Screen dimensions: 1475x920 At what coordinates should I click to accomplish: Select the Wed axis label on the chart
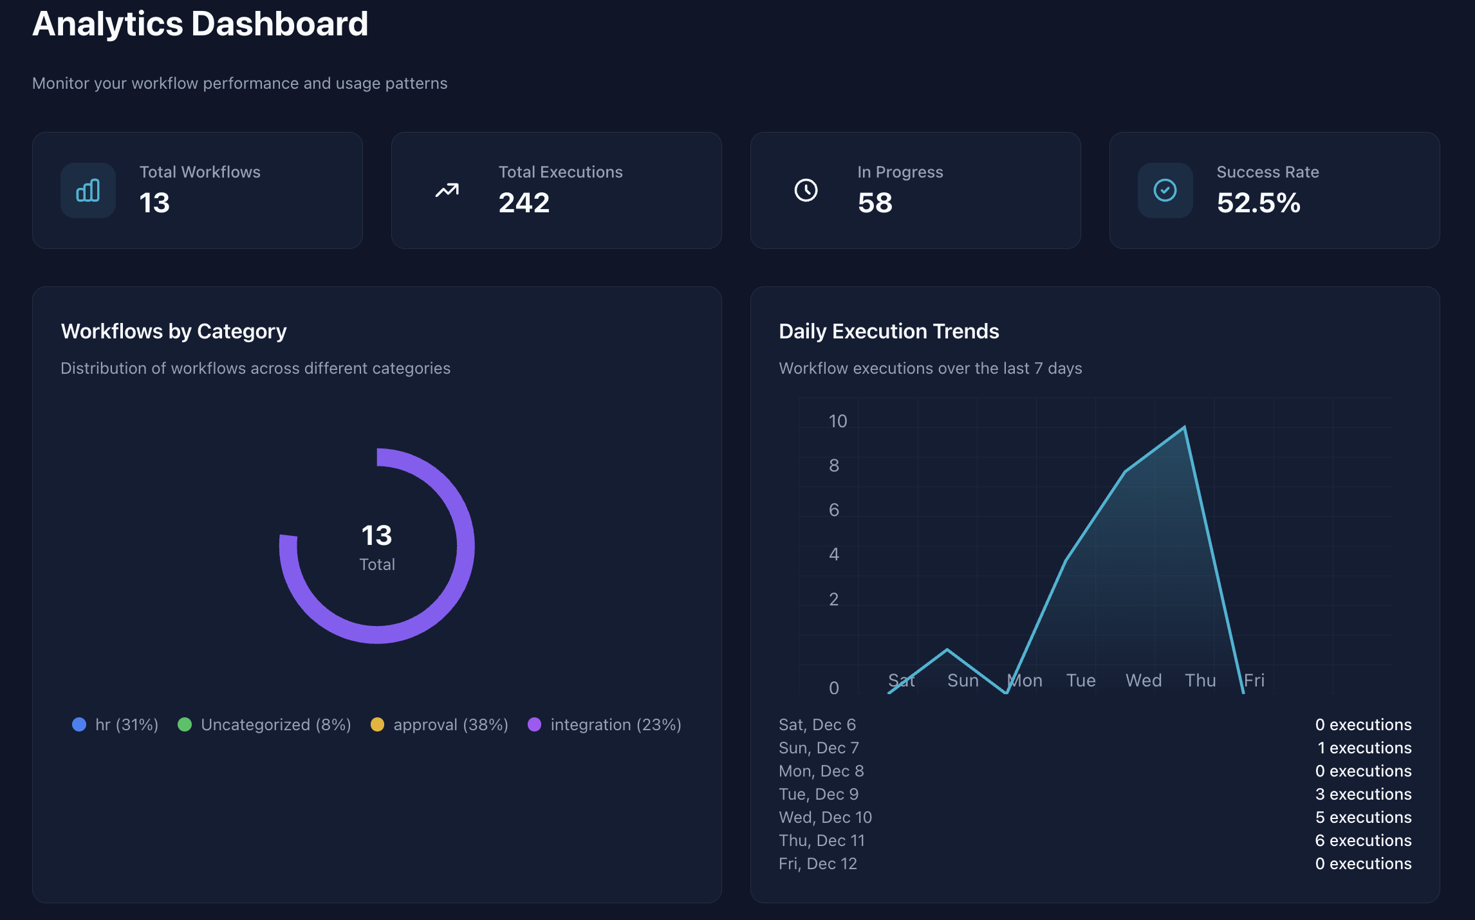[x=1143, y=680]
